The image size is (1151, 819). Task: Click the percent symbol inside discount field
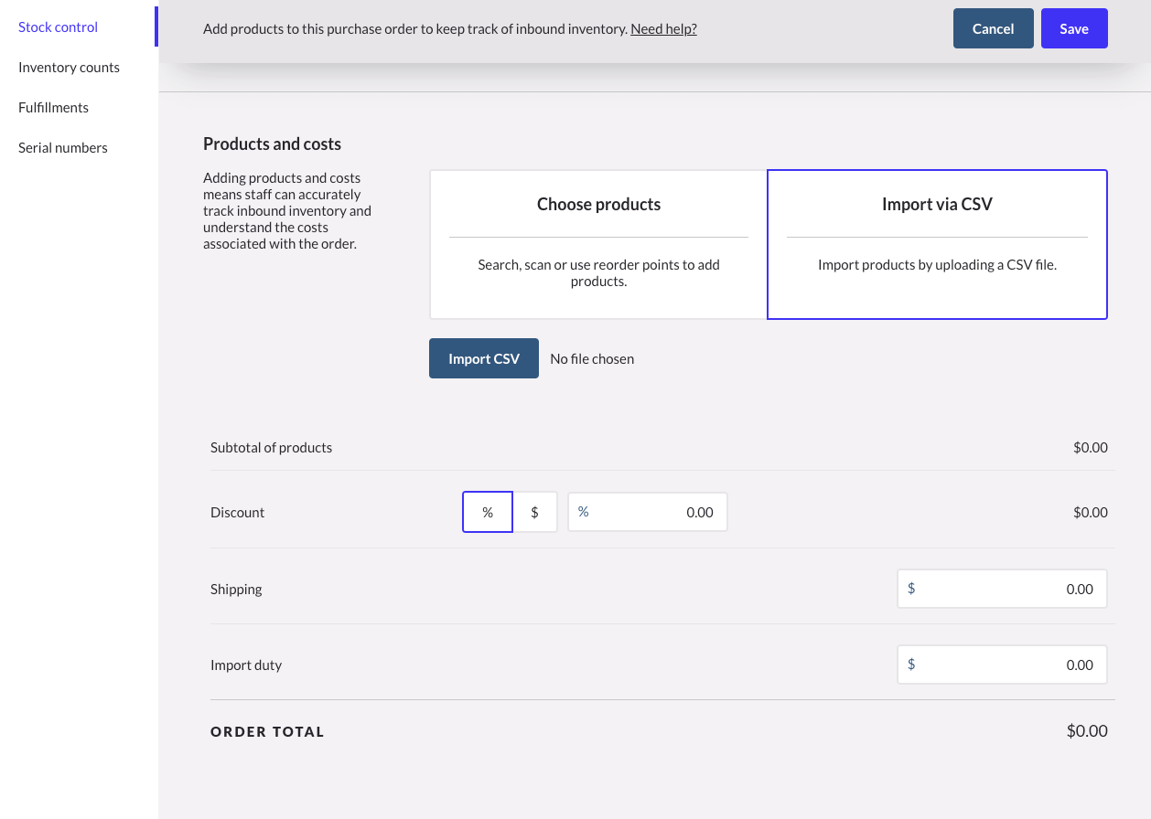coord(583,512)
